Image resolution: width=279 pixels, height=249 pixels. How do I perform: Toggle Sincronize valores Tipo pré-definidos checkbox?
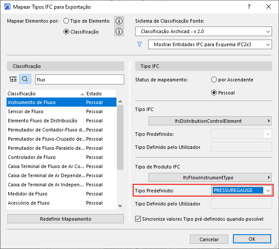pos(139,219)
